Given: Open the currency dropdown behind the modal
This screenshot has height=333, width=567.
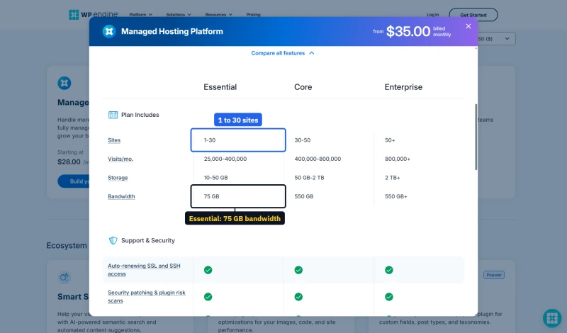Looking at the screenshot, I should click(x=497, y=39).
